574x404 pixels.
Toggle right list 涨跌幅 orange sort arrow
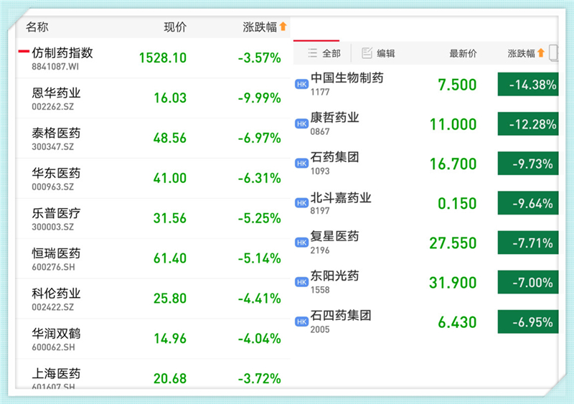click(540, 53)
